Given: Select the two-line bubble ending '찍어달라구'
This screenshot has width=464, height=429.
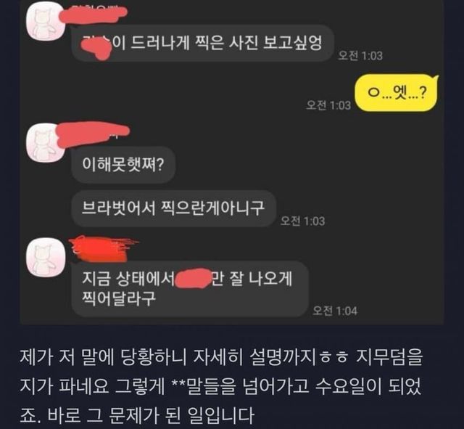Looking at the screenshot, I should click(x=190, y=289).
